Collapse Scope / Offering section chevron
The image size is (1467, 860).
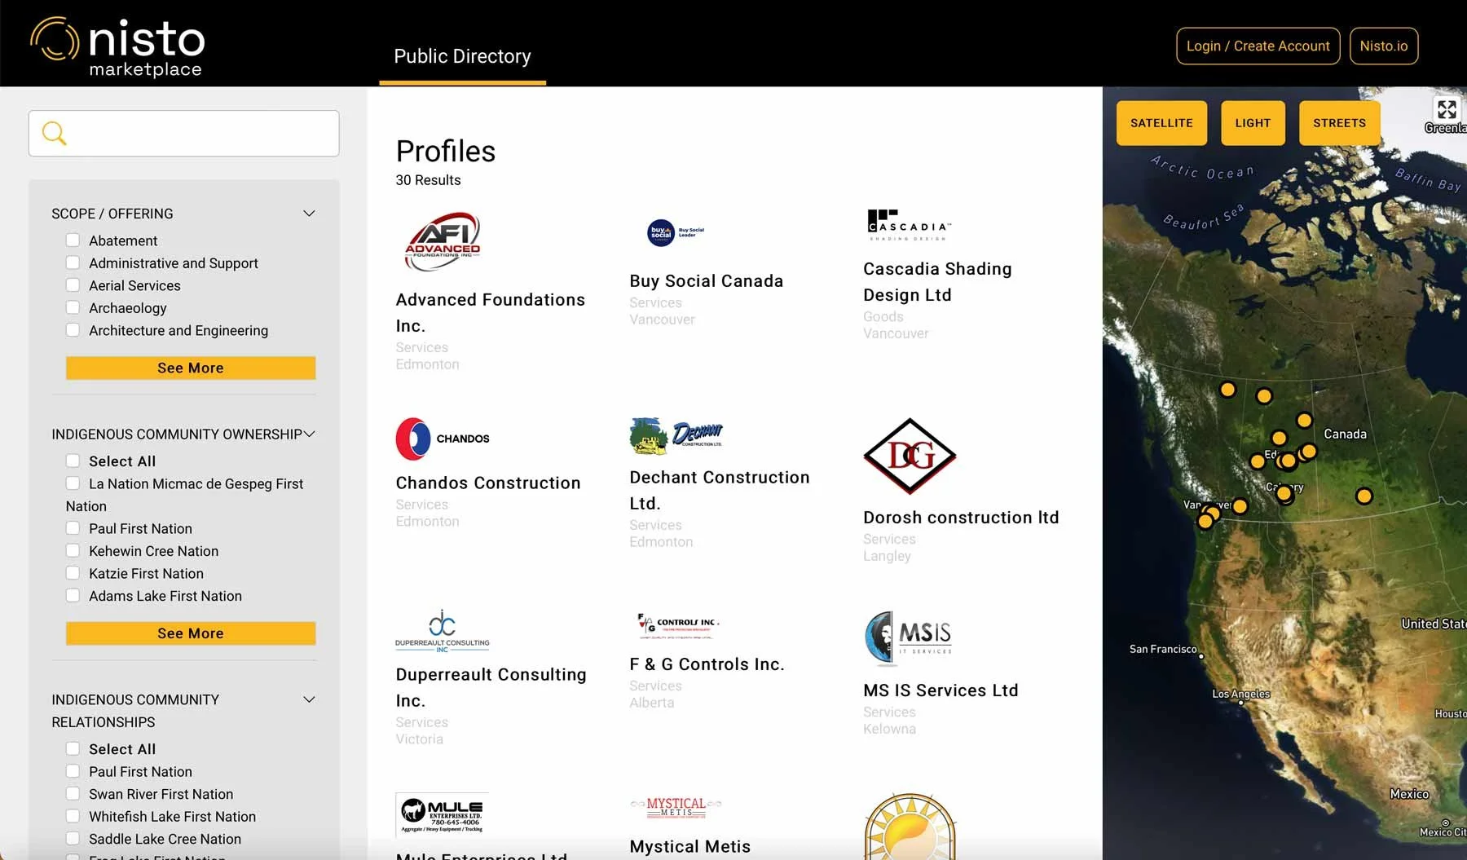(x=309, y=214)
